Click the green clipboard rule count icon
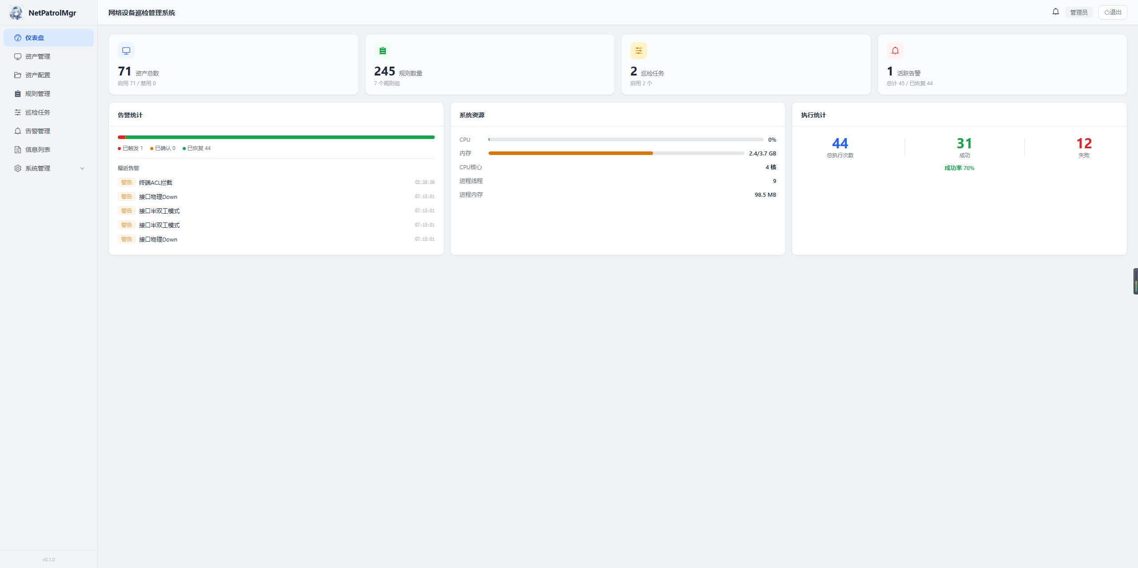This screenshot has width=1138, height=568. [x=382, y=51]
